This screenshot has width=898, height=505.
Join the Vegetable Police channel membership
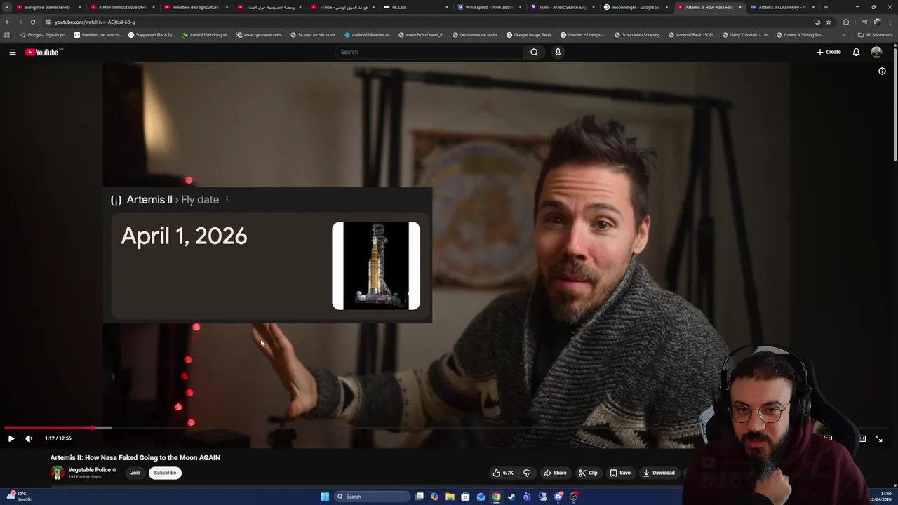click(x=135, y=473)
